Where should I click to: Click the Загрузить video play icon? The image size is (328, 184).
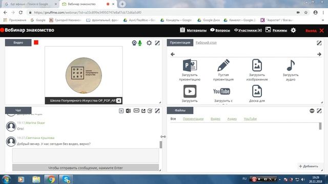point(190,91)
